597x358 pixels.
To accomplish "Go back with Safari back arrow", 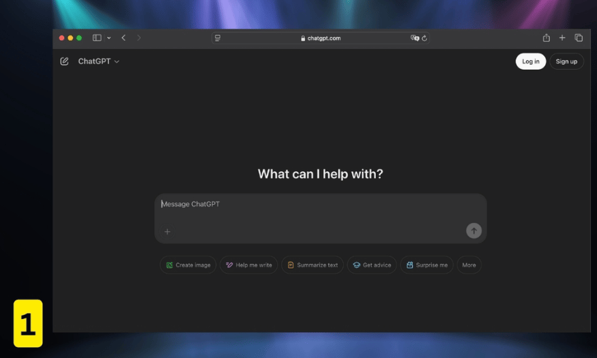I will 123,38.
